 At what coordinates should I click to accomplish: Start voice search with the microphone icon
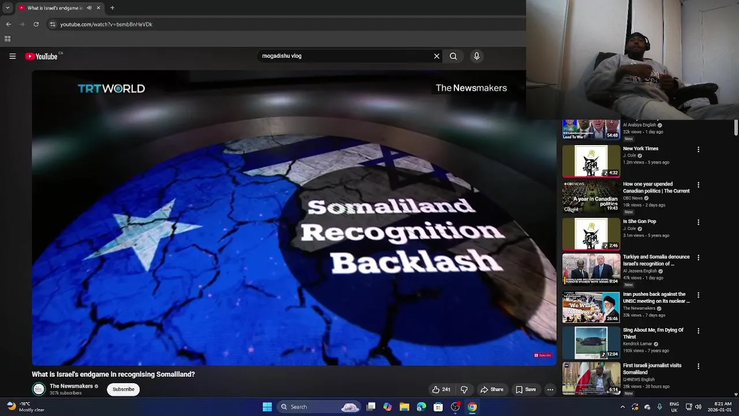pos(476,56)
